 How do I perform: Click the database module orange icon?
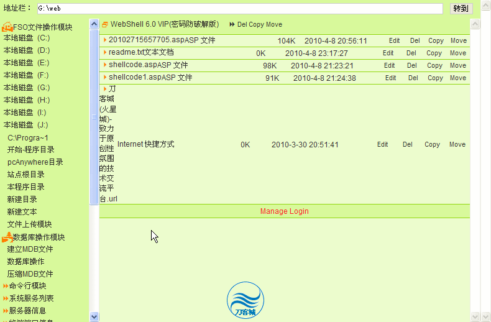click(x=7, y=237)
